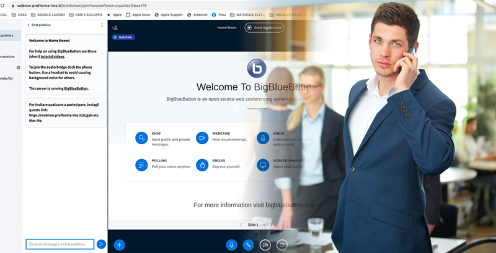Click the invite link text in chat
The height and width of the screenshot is (253, 496).
(x=64, y=118)
